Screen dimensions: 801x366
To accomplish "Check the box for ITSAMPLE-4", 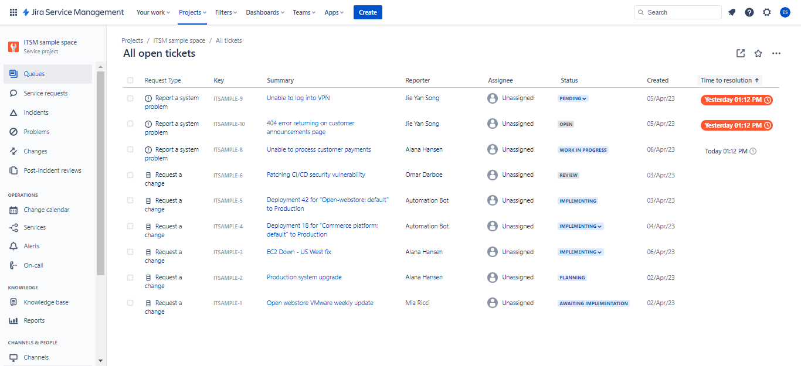I will coord(130,226).
